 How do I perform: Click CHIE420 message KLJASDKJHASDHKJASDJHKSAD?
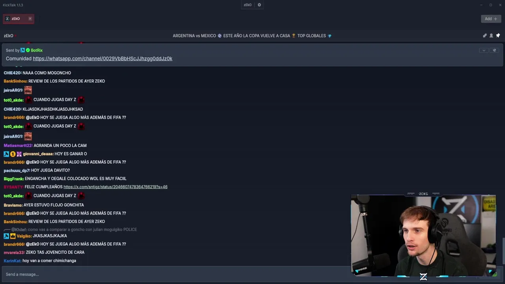[x=52, y=109]
